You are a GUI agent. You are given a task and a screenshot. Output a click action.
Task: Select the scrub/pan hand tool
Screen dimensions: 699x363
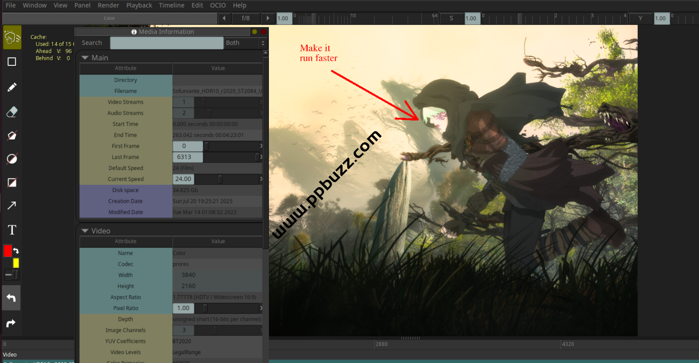(12, 37)
